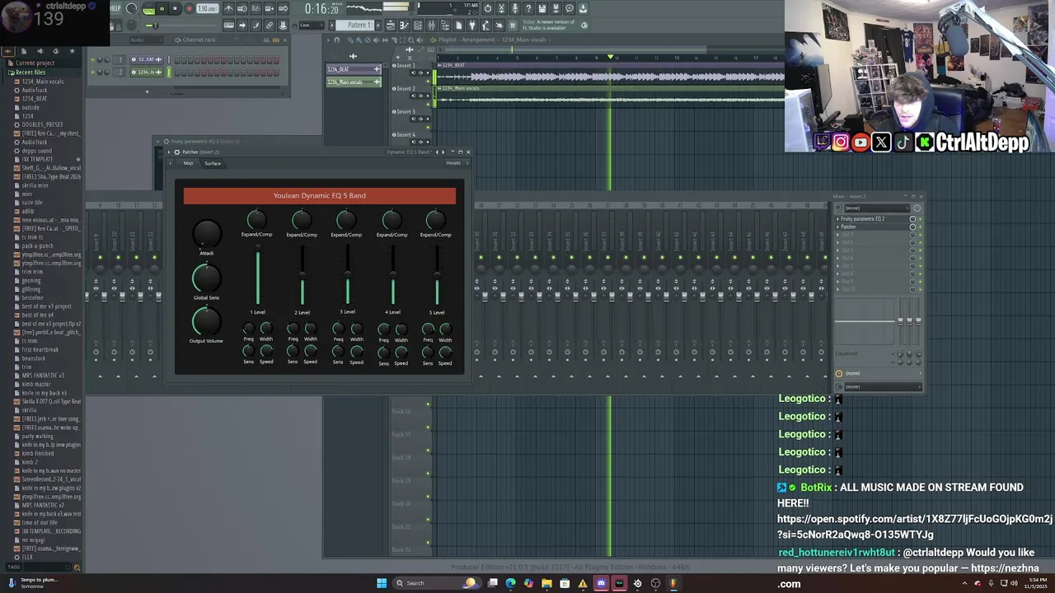Add a channel with the plus button in Channel rack
The width and height of the screenshot is (1055, 593).
tap(147, 92)
